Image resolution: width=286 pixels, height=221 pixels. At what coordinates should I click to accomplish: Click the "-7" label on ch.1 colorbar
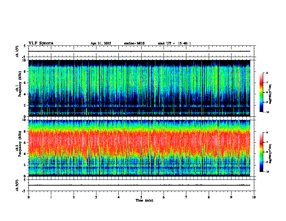pos(266,83)
